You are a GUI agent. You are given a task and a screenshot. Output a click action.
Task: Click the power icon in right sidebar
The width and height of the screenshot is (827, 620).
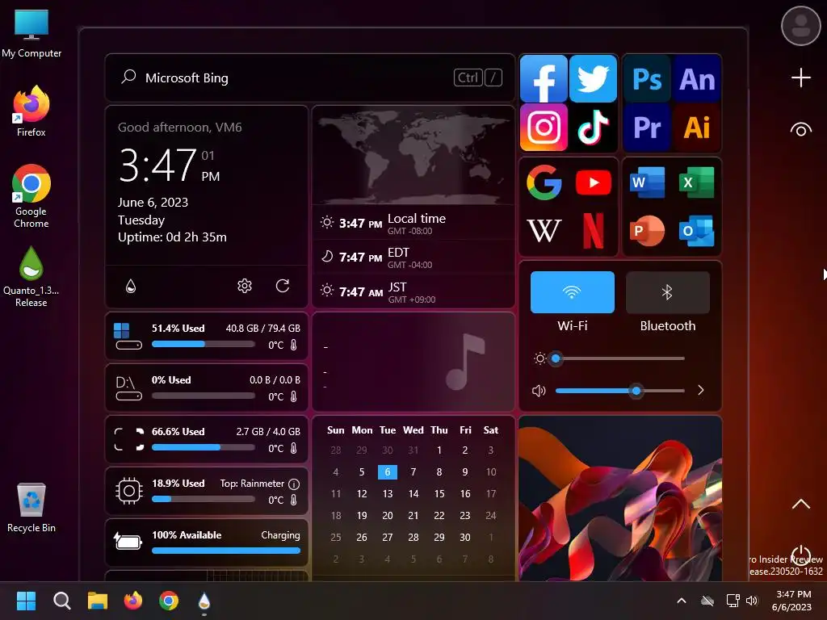800,555
